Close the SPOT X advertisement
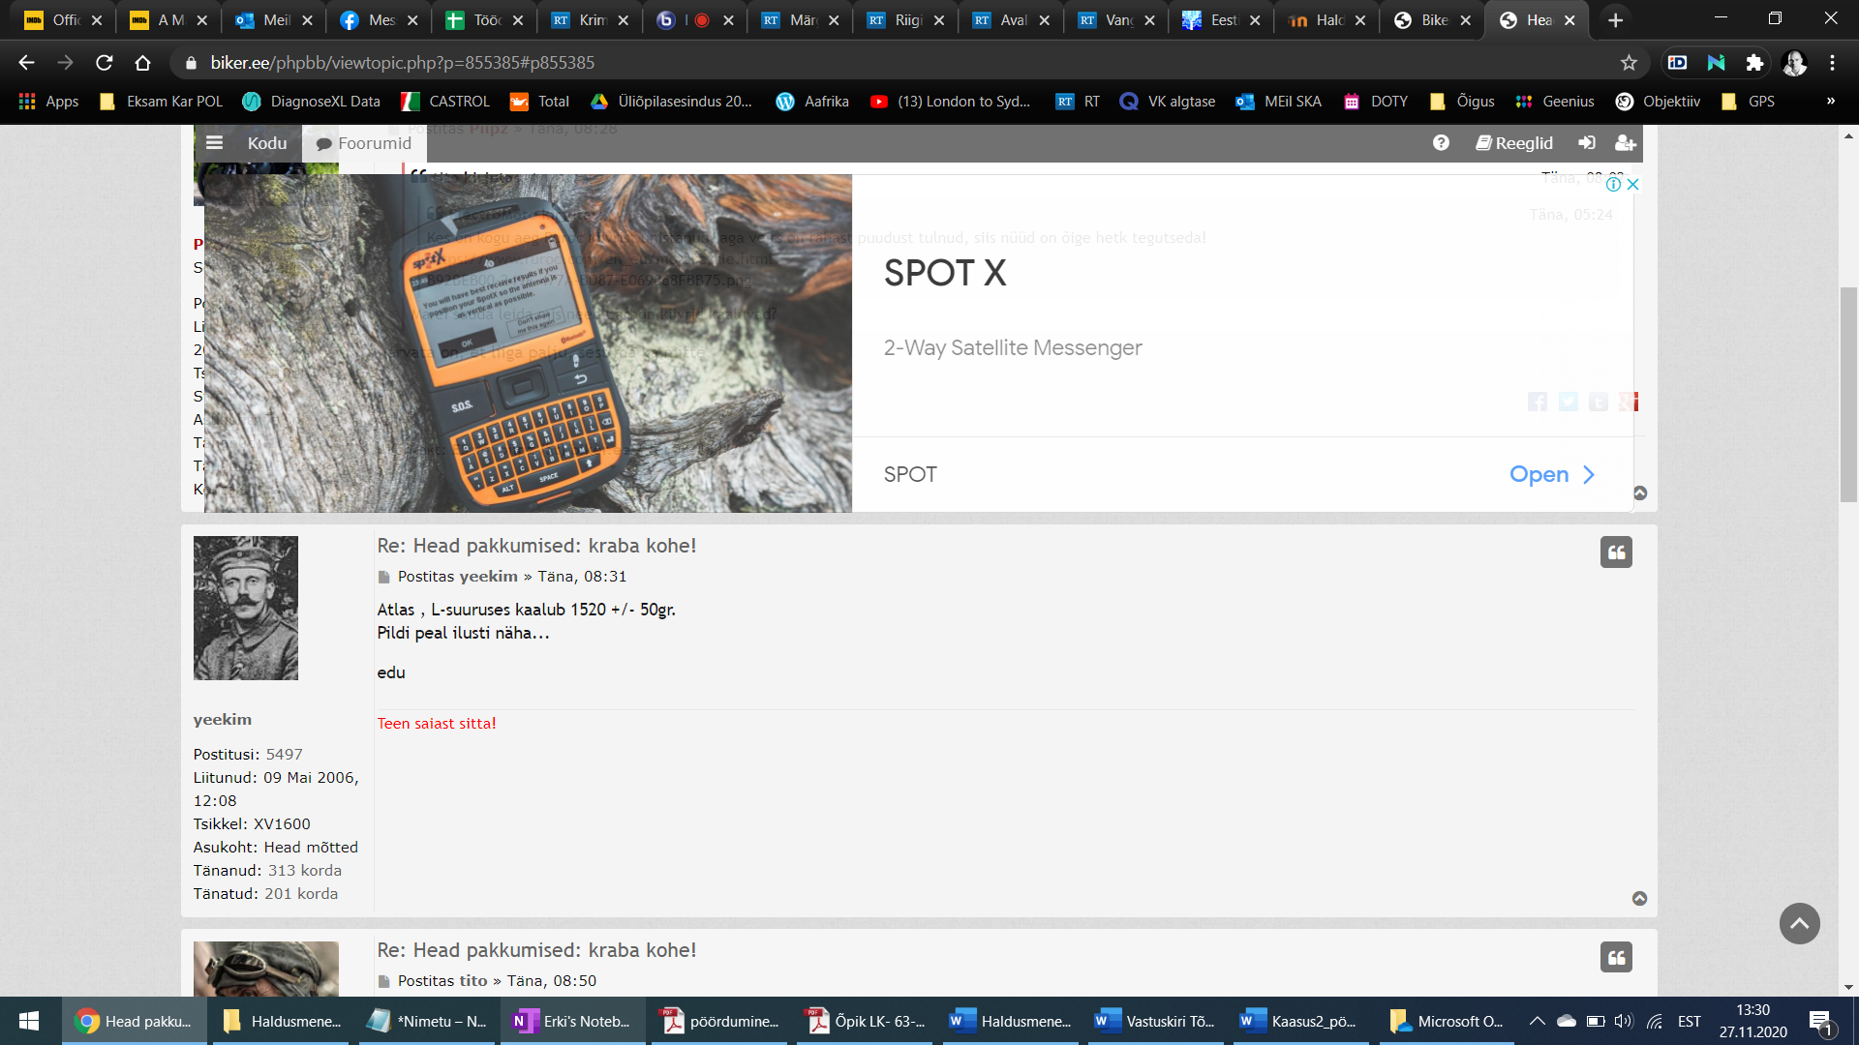This screenshot has height=1045, width=1859. click(x=1632, y=184)
